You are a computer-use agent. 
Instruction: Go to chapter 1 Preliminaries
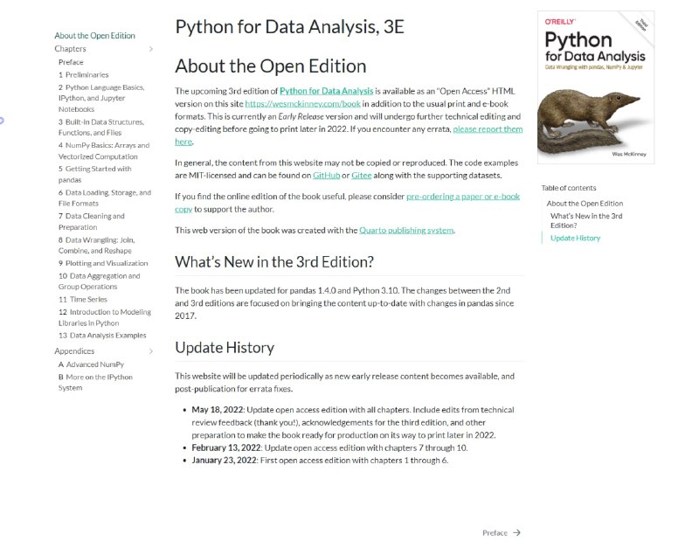[83, 74]
